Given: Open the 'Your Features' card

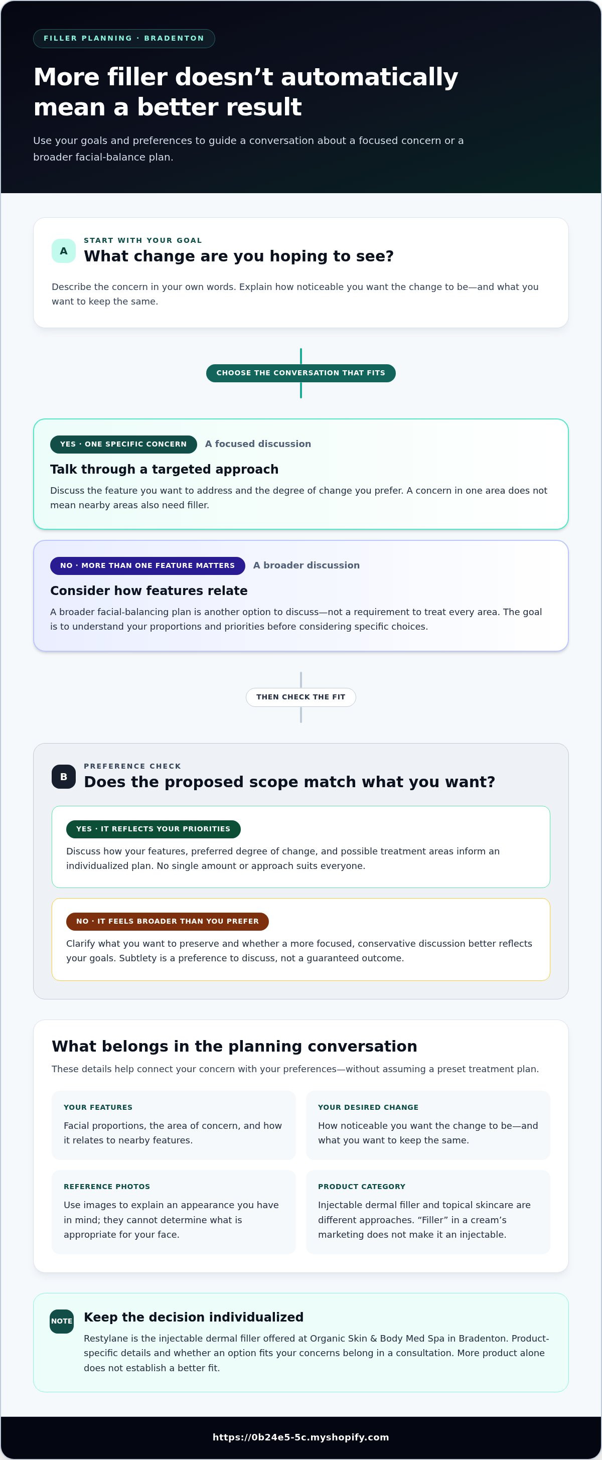Looking at the screenshot, I should (x=174, y=1125).
